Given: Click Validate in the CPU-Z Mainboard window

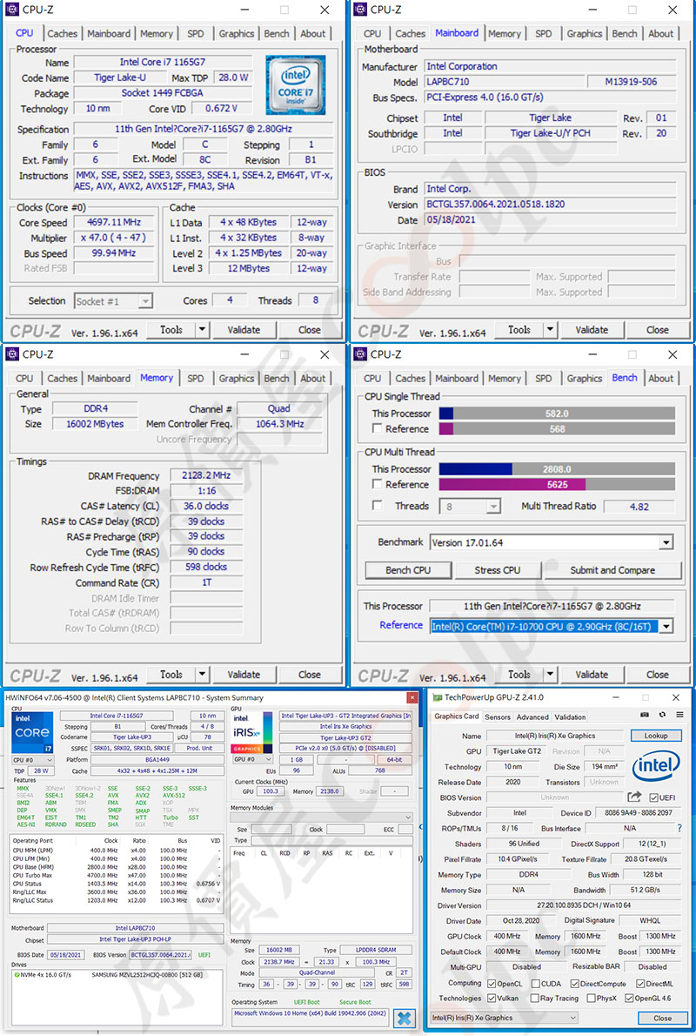Looking at the screenshot, I should (x=592, y=329).
